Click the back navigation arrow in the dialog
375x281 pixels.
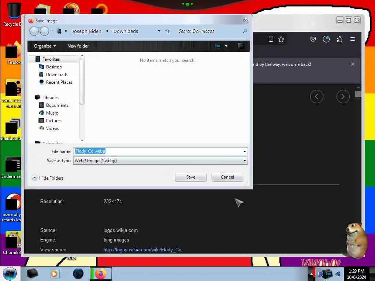coord(34,31)
